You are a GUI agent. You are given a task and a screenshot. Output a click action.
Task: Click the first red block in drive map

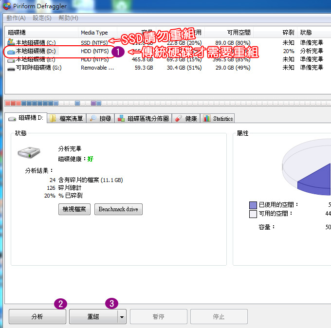coord(8,103)
